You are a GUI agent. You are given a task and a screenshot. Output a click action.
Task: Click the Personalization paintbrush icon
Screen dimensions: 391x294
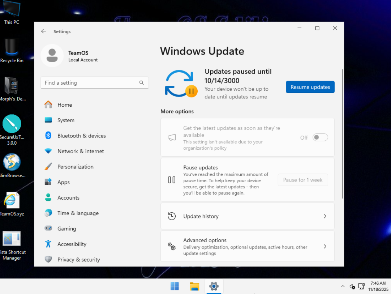pos(48,167)
